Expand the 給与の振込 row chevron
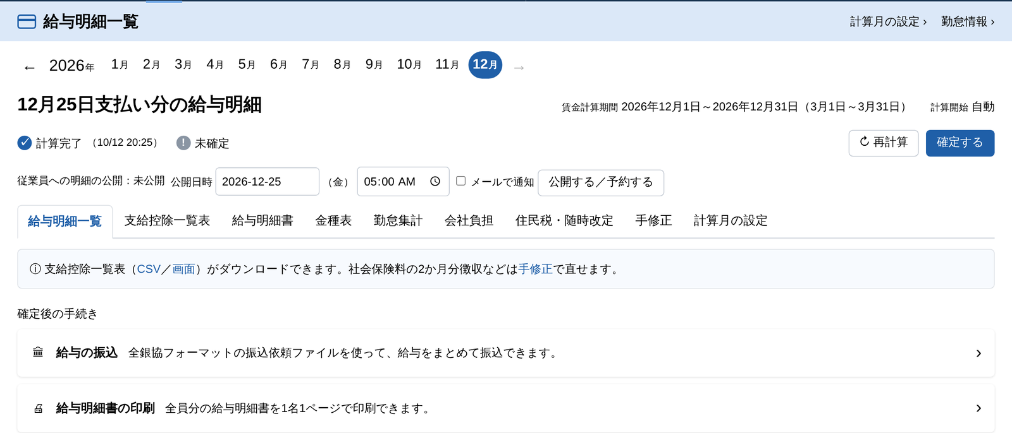 978,353
